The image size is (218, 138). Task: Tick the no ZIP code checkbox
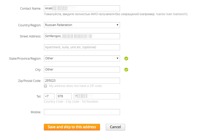pyautogui.click(x=45, y=86)
